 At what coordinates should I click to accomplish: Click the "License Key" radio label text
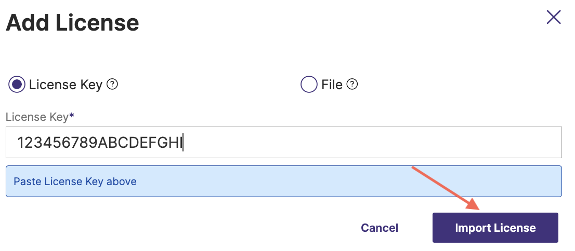click(x=66, y=85)
